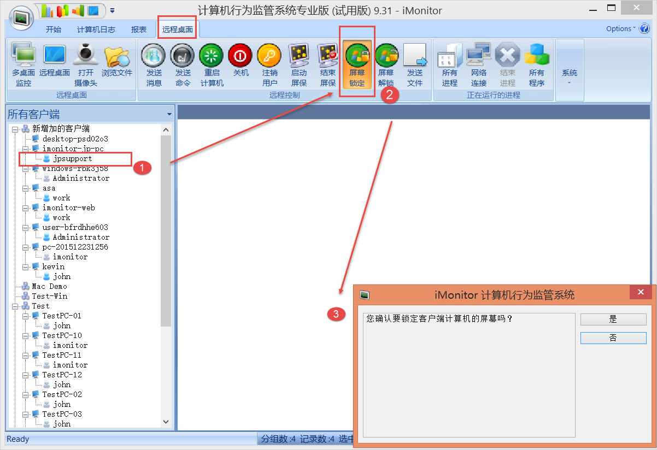Collapse the Test group node
Image resolution: width=657 pixels, height=450 pixels.
tap(15, 306)
